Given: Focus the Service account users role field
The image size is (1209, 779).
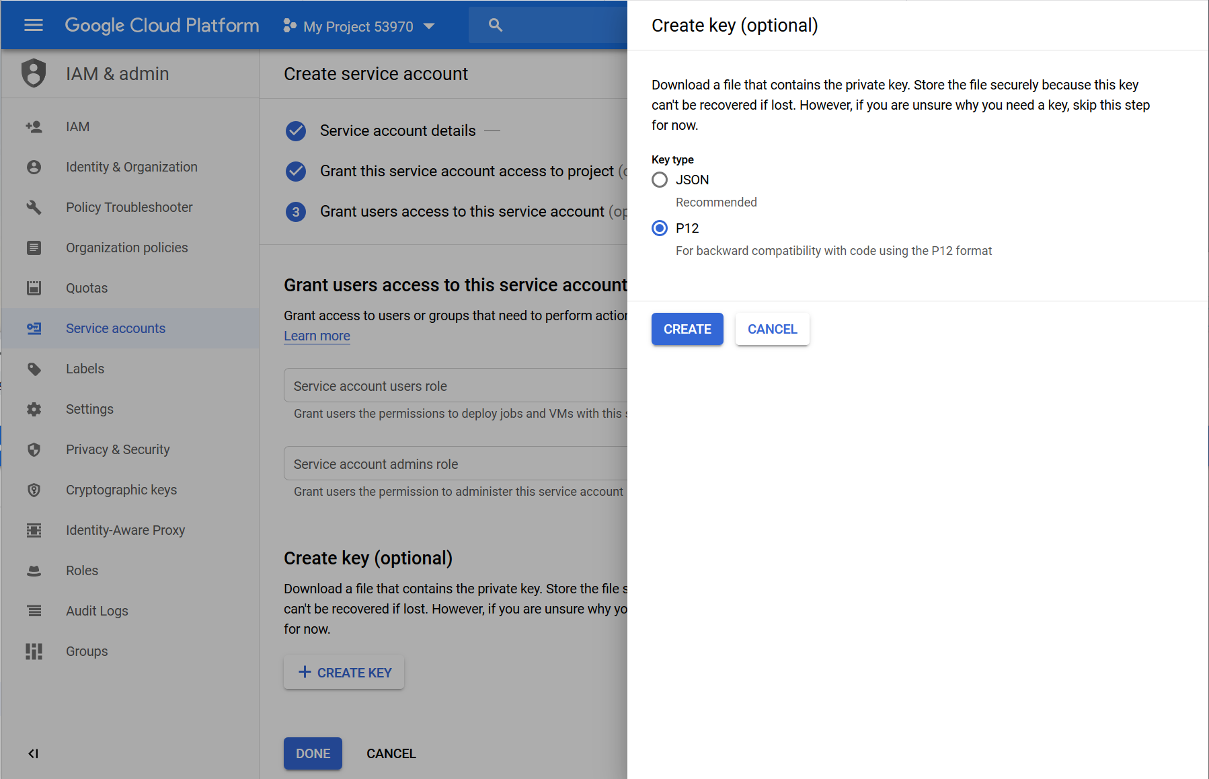Looking at the screenshot, I should 456,386.
